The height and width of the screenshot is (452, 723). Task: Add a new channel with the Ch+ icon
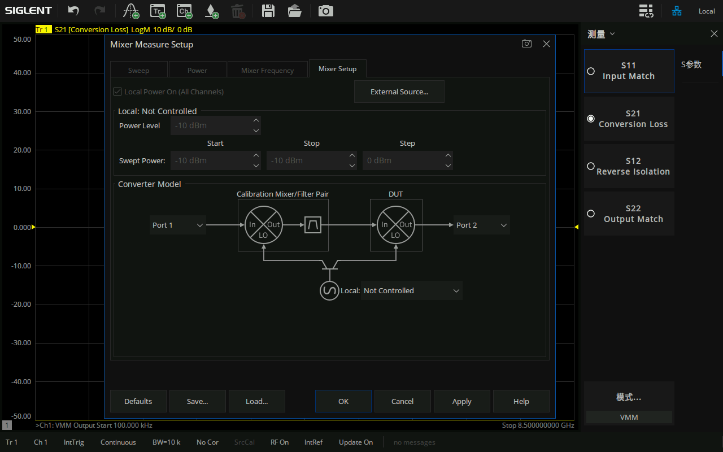click(184, 11)
